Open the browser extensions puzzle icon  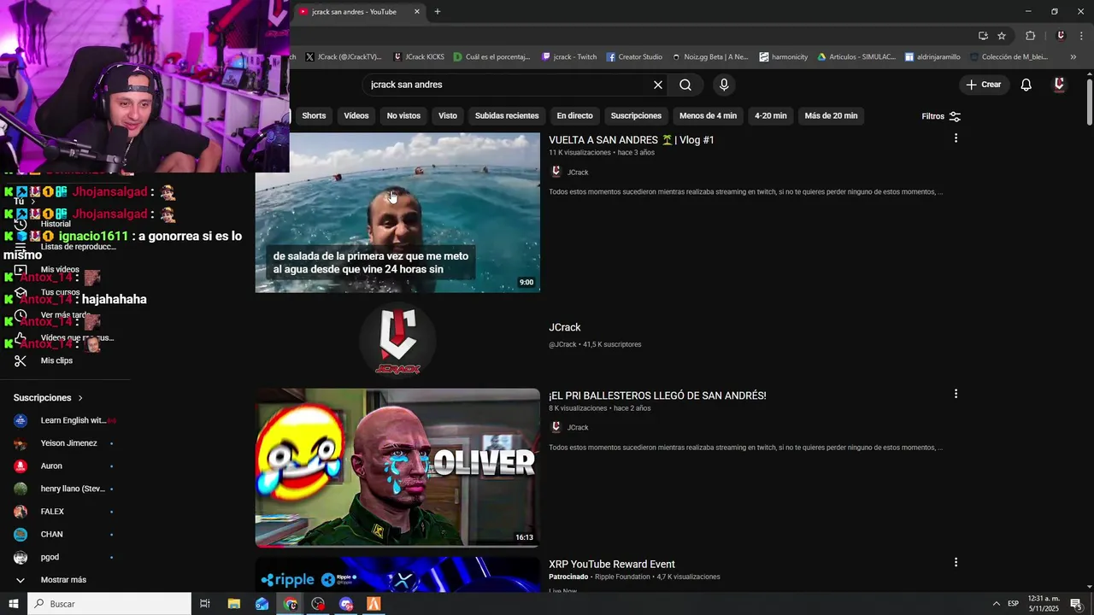point(1031,36)
